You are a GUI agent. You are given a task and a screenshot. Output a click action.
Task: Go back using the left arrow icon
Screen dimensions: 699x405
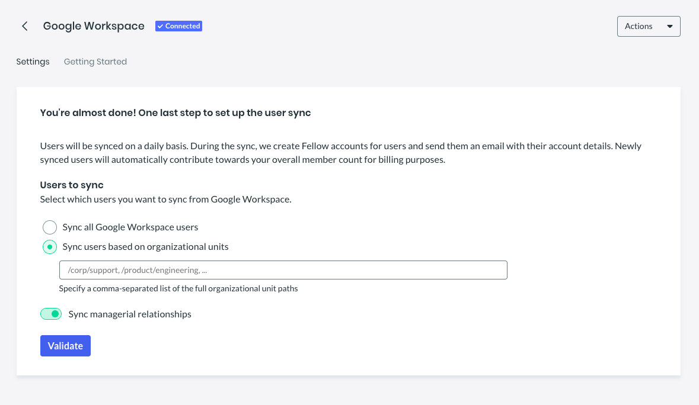pos(25,26)
